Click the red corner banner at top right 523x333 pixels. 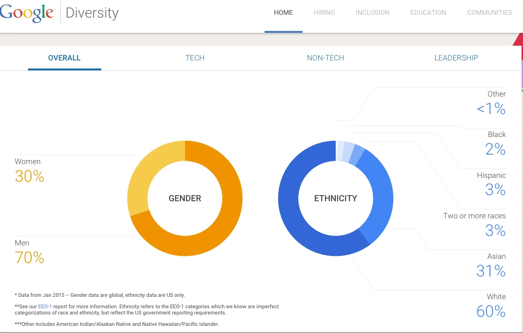(x=518, y=42)
